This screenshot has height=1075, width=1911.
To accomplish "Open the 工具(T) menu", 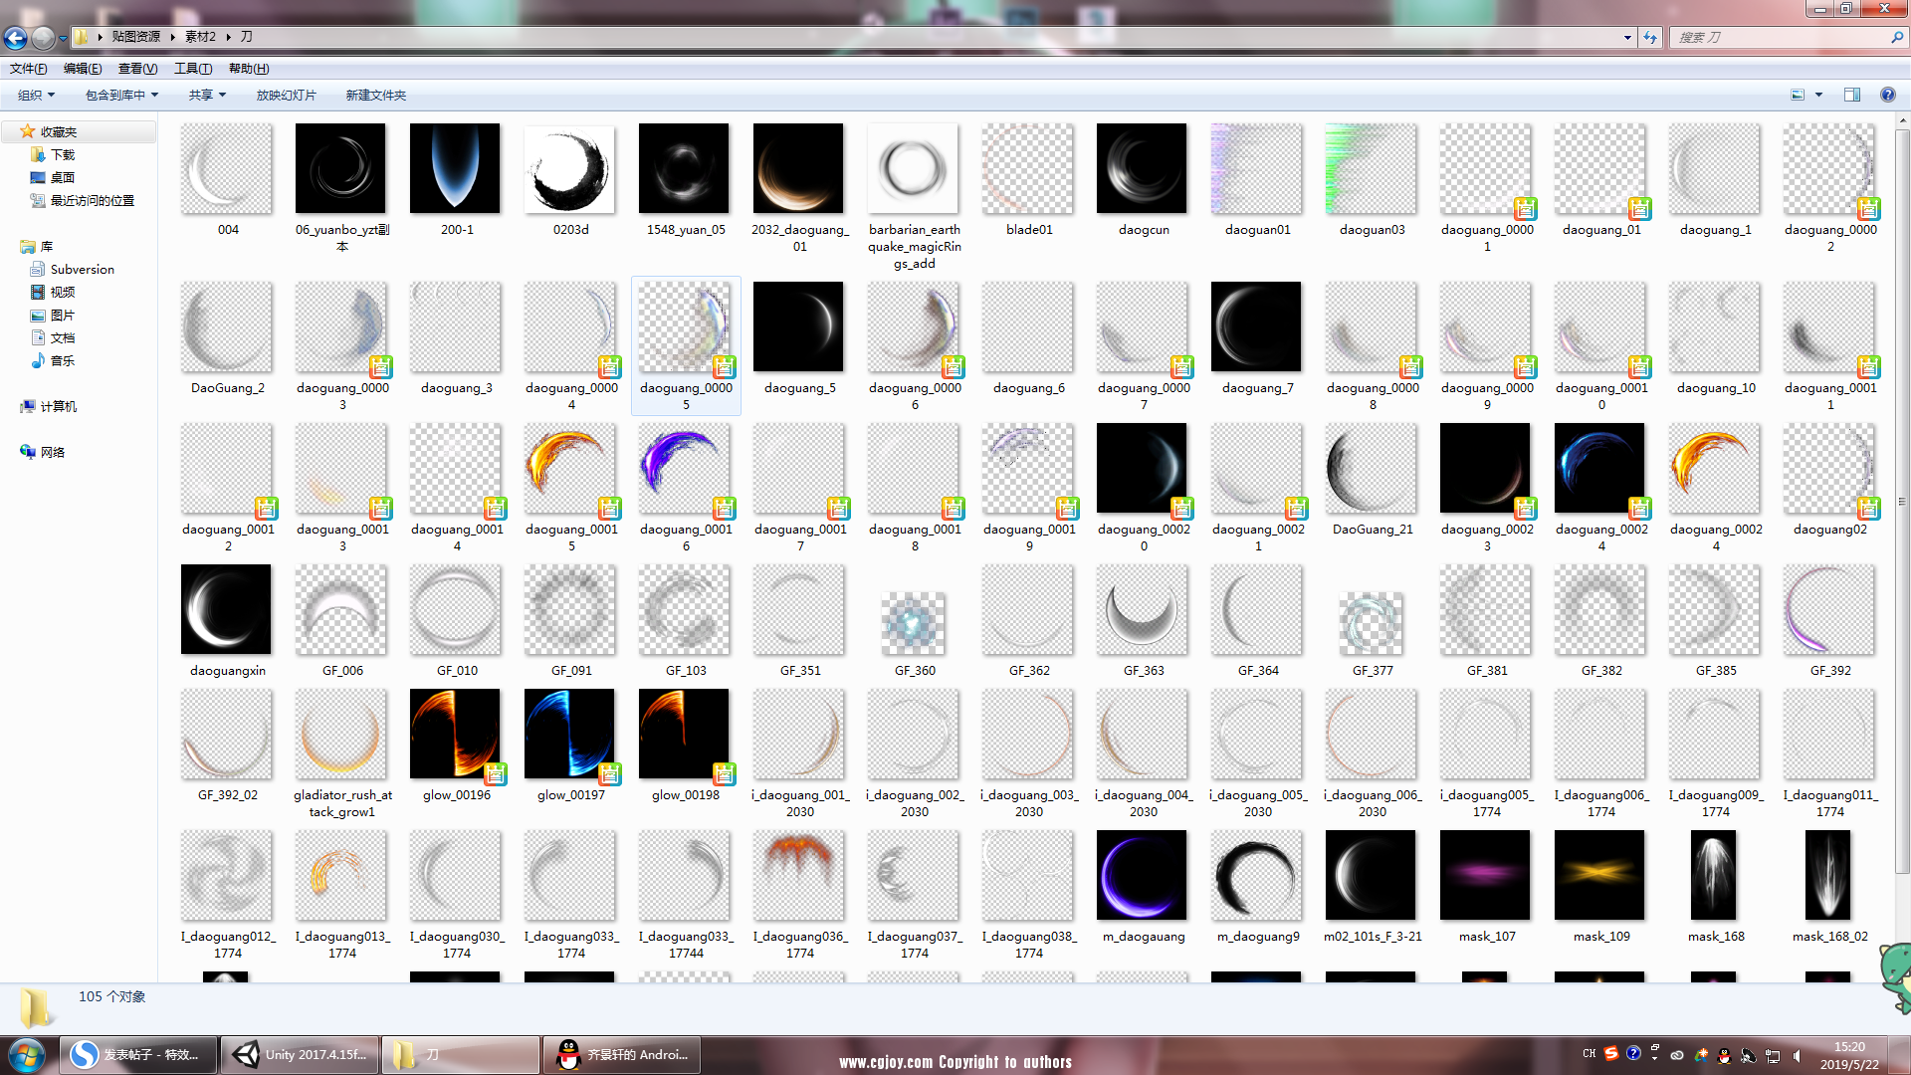I will click(193, 69).
